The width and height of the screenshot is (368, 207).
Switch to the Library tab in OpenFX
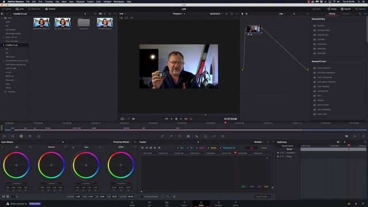332,14
